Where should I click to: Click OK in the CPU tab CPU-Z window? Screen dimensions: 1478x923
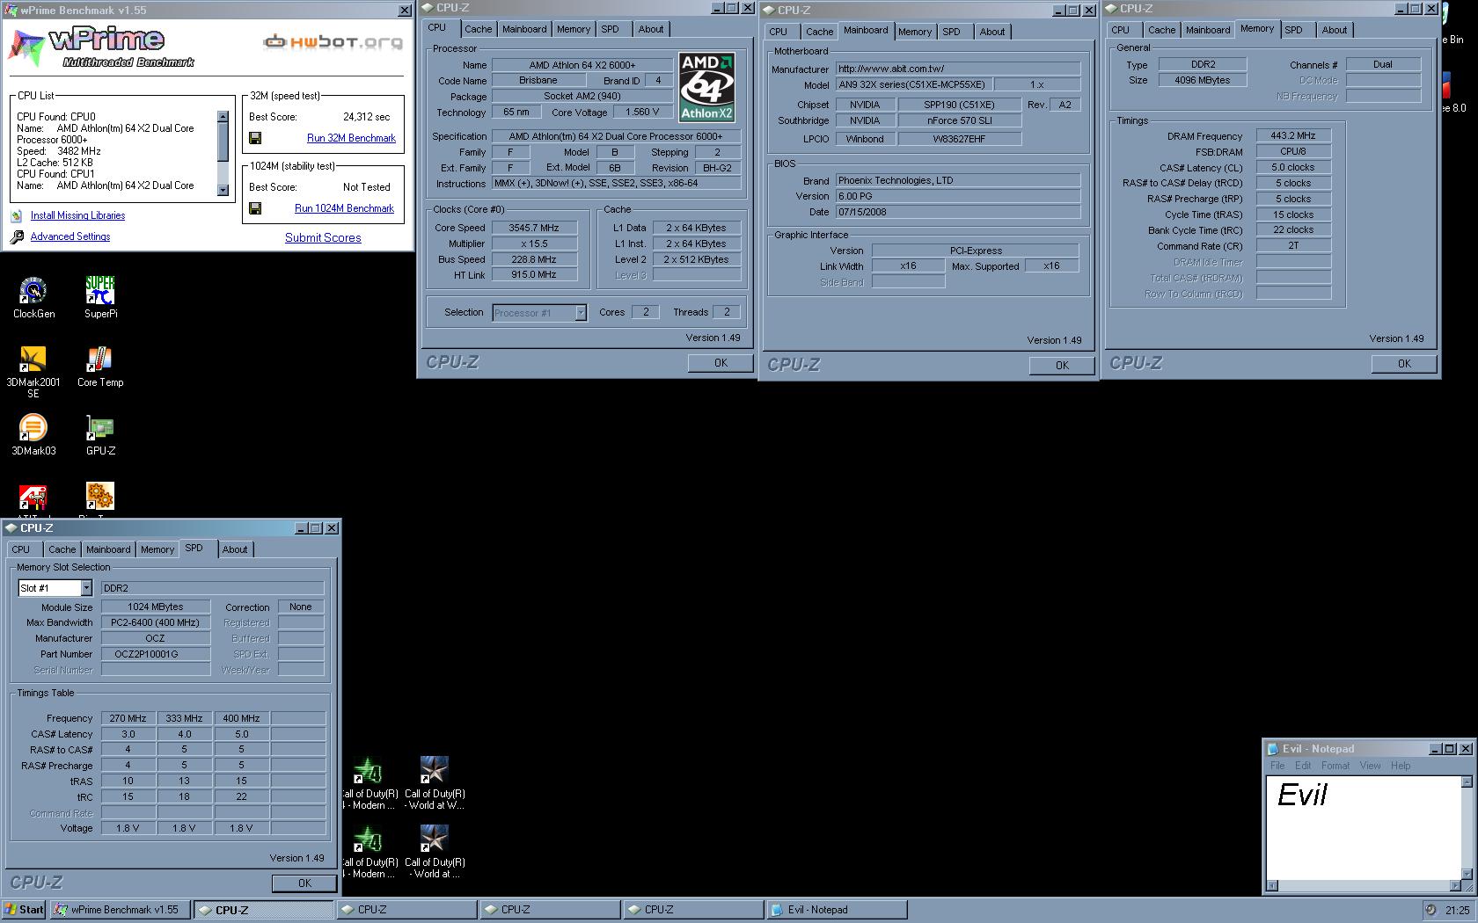[x=721, y=362]
